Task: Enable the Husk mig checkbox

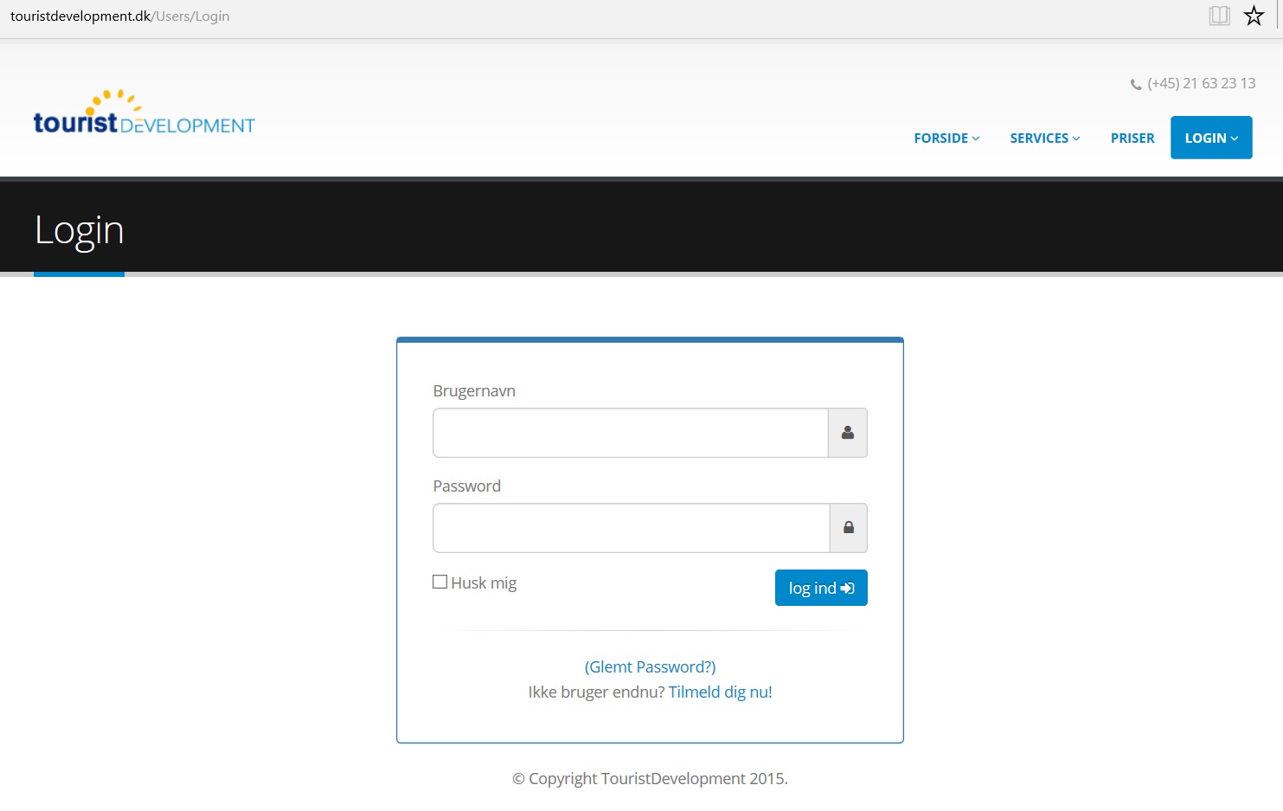Action: [440, 582]
